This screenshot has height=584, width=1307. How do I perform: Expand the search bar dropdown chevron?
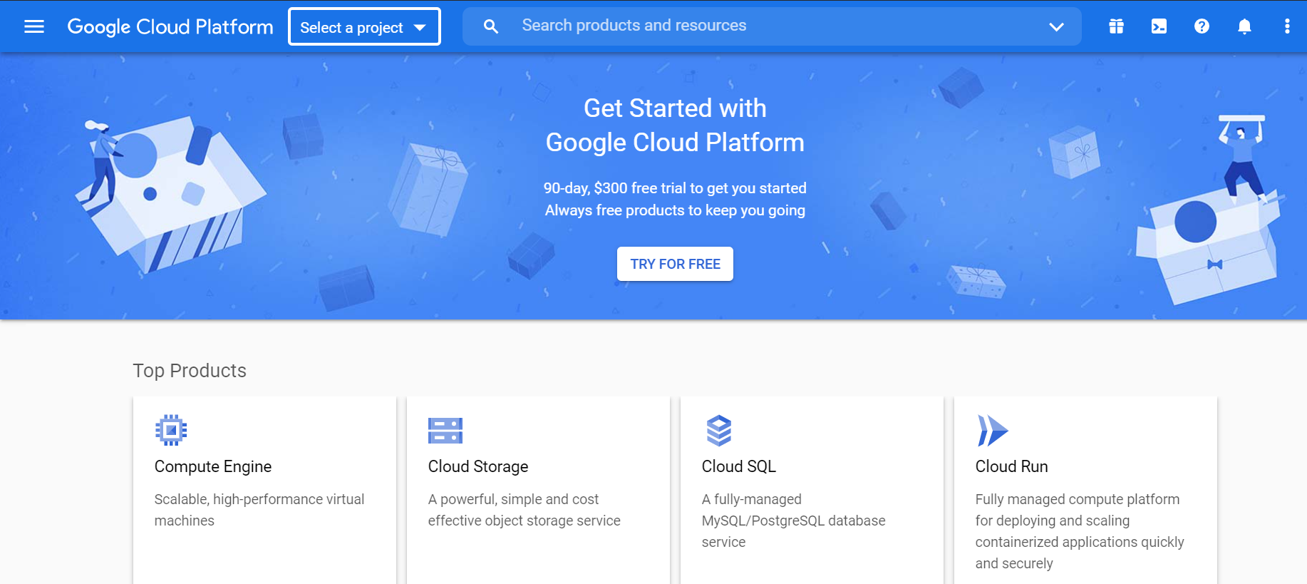pos(1056,26)
